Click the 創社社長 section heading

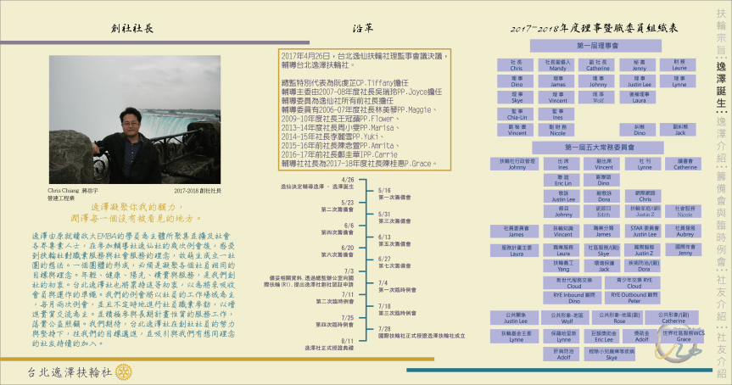pyautogui.click(x=133, y=28)
